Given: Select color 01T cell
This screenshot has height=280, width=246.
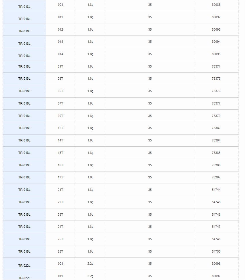Looking at the screenshot, I should pos(60,66).
